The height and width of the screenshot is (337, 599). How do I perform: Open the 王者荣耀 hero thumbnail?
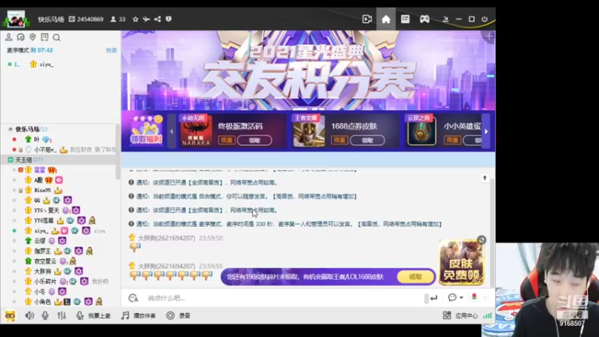[308, 130]
